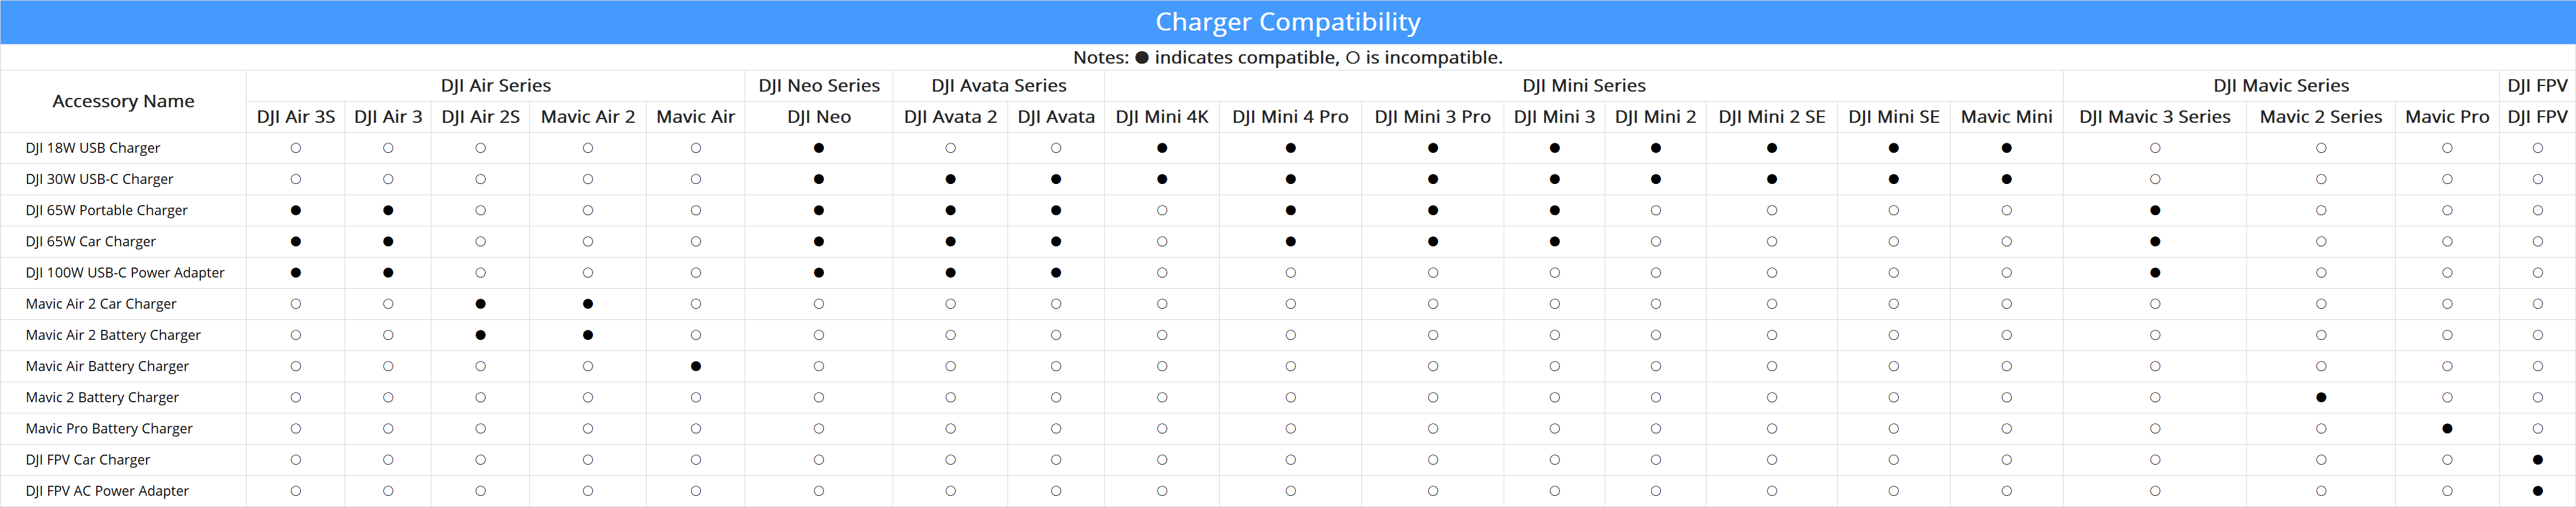Select the DJI 30W USB-C Charger row label
Screen dimensions: 2576x507
click(99, 179)
